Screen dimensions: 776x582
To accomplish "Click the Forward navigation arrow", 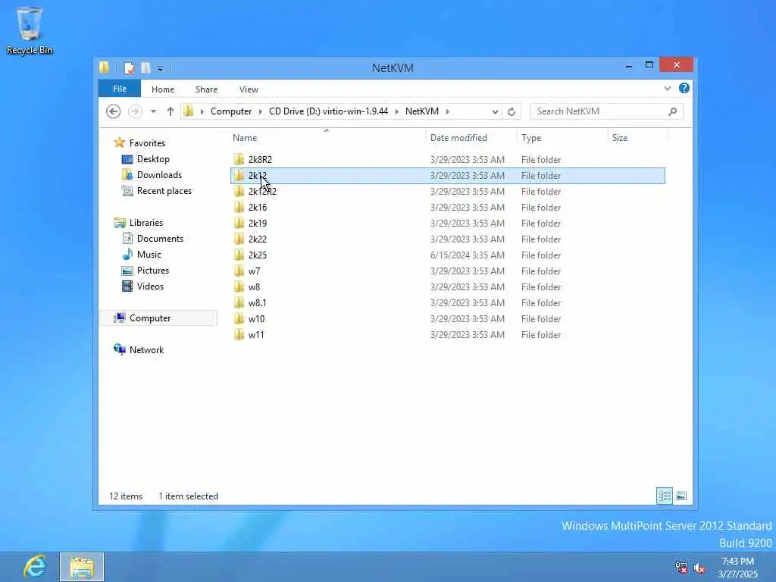I will pyautogui.click(x=135, y=111).
